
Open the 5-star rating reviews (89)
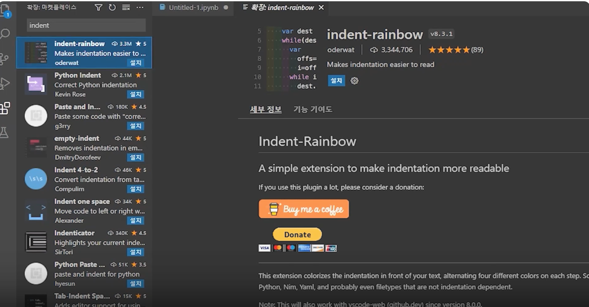pyautogui.click(x=456, y=50)
